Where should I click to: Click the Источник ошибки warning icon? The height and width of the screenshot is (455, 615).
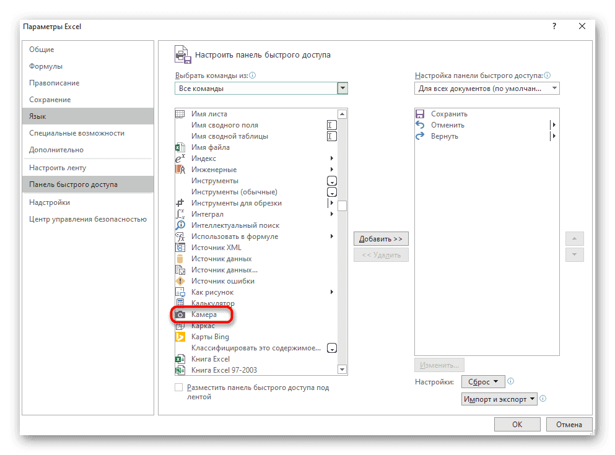(x=180, y=281)
